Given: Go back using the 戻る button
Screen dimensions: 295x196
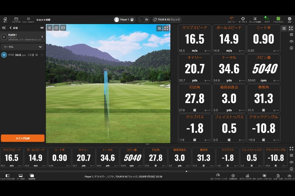Looking at the screenshot, I should click(x=13, y=28).
